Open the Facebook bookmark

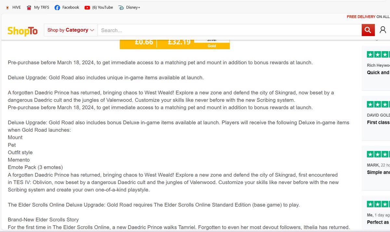[67, 7]
